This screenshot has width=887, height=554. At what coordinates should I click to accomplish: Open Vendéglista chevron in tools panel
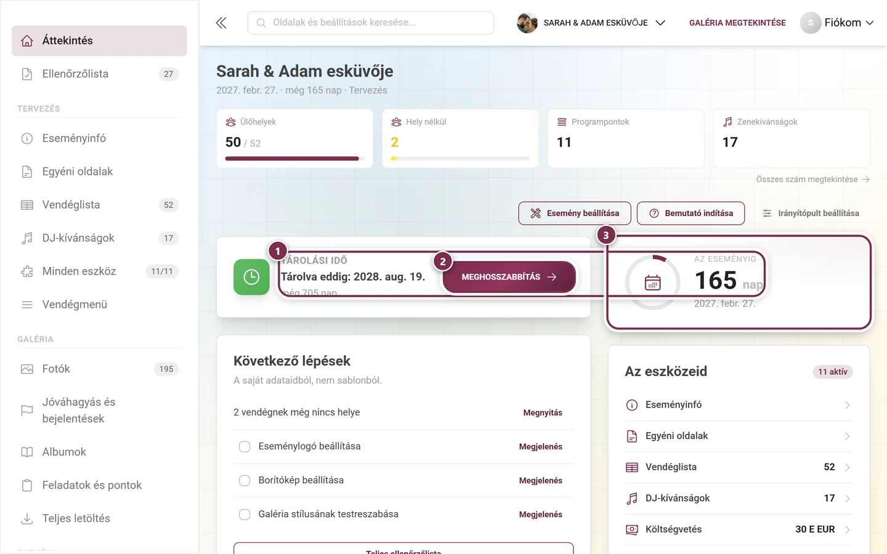tap(848, 467)
